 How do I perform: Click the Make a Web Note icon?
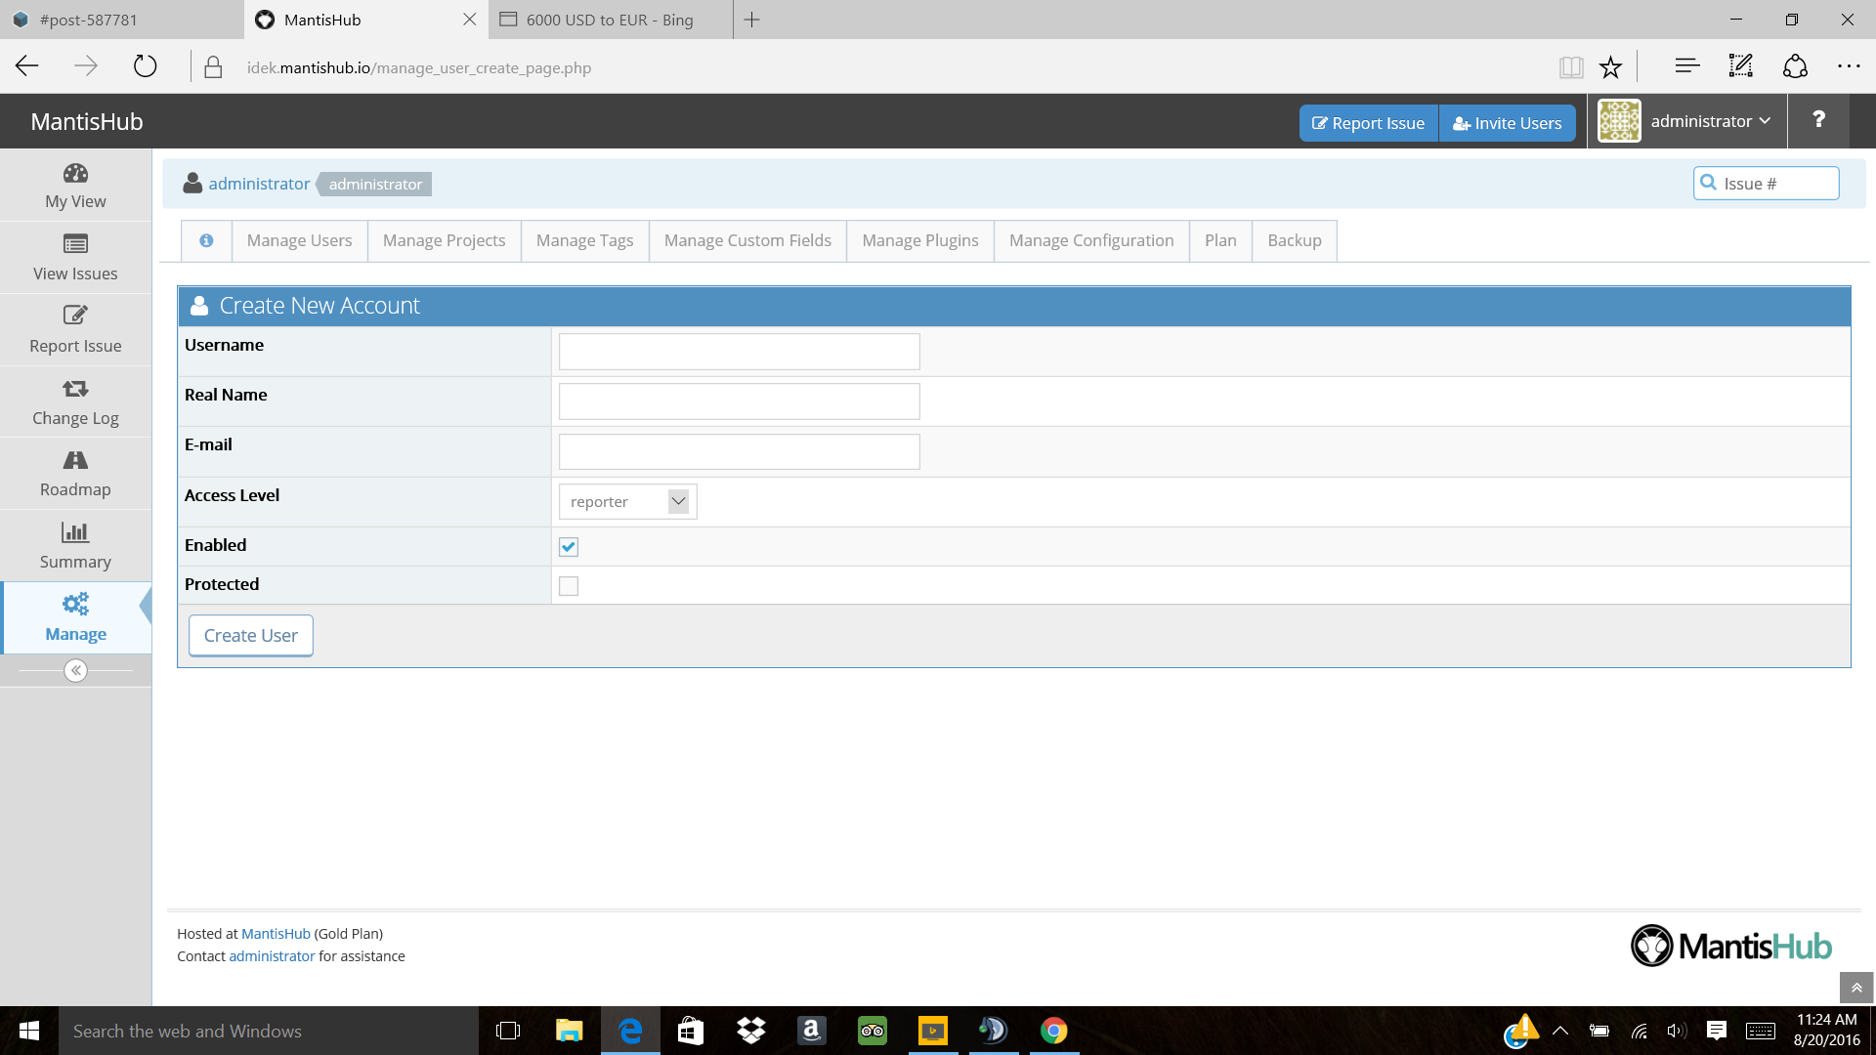coord(1741,66)
